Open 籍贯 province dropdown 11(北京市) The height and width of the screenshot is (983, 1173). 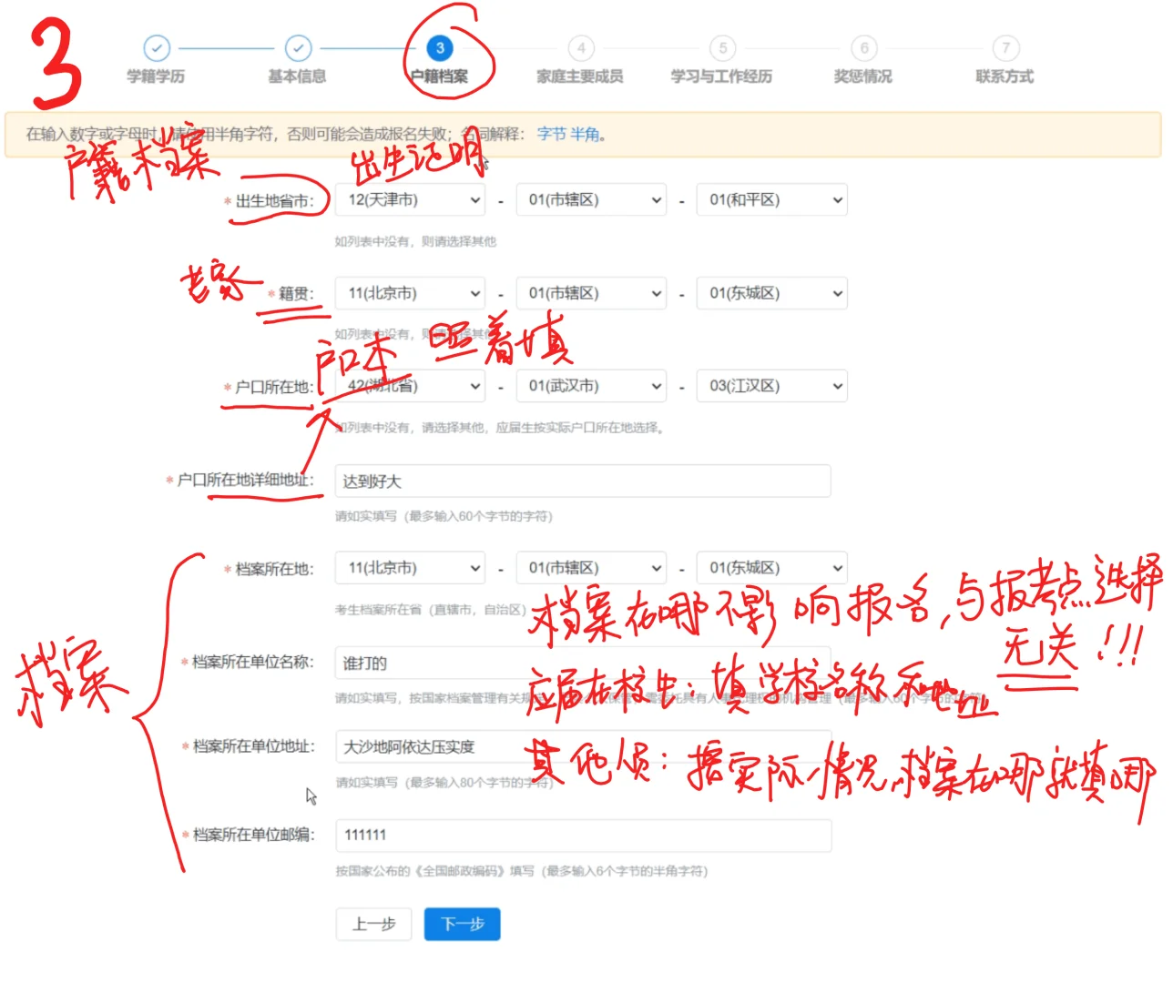click(x=410, y=293)
